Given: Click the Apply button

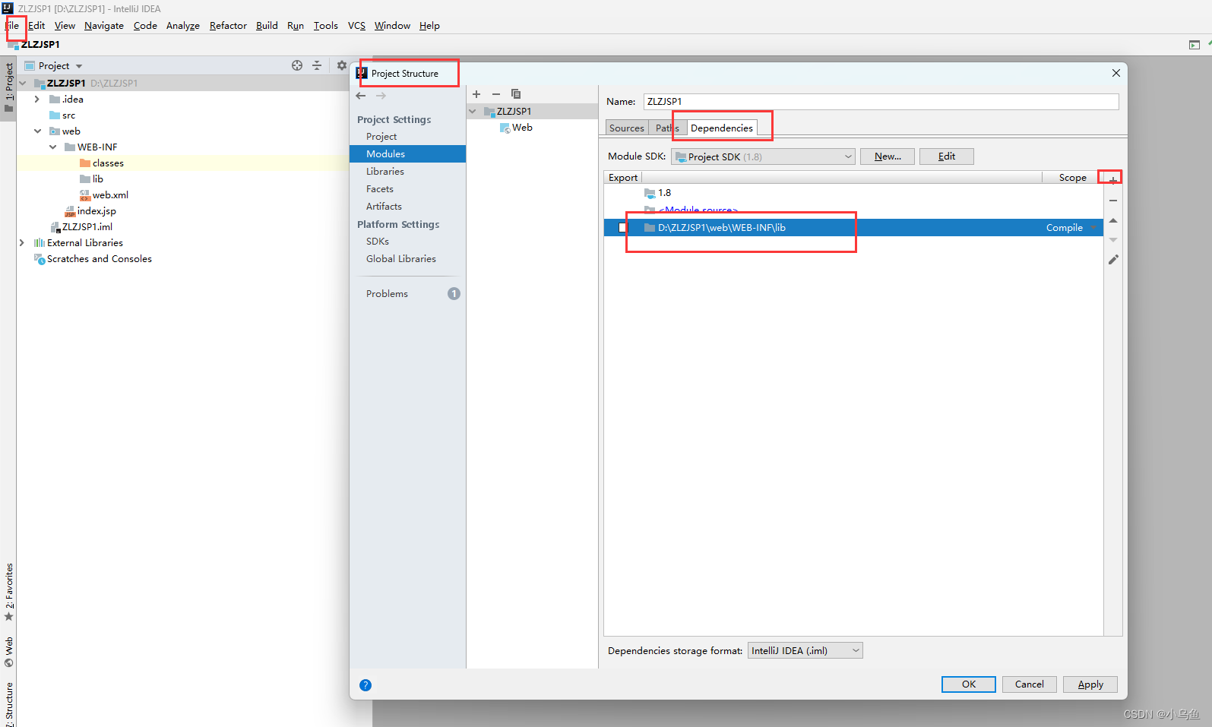Looking at the screenshot, I should pos(1090,684).
